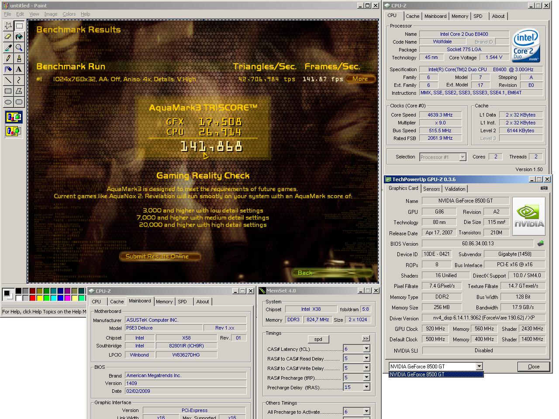Open the View menu in Paint
The image size is (559, 419).
pyautogui.click(x=34, y=14)
